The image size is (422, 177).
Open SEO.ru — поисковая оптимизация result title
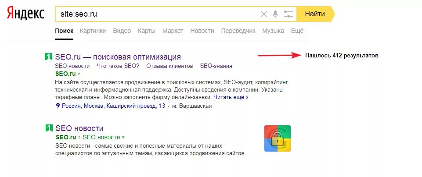pyautogui.click(x=118, y=57)
